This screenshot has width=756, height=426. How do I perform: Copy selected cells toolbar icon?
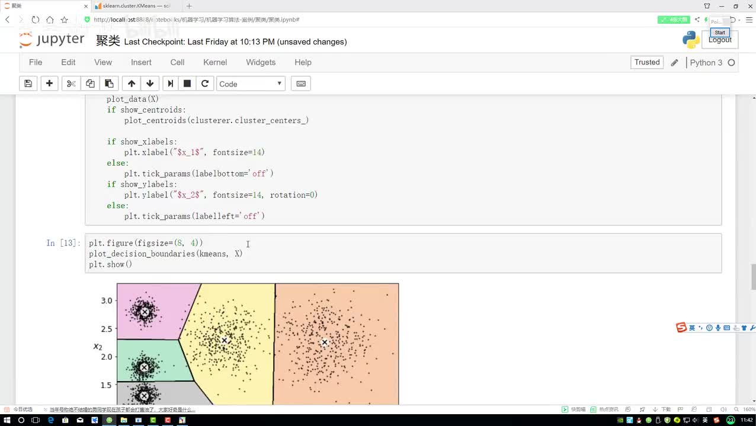pyautogui.click(x=90, y=83)
